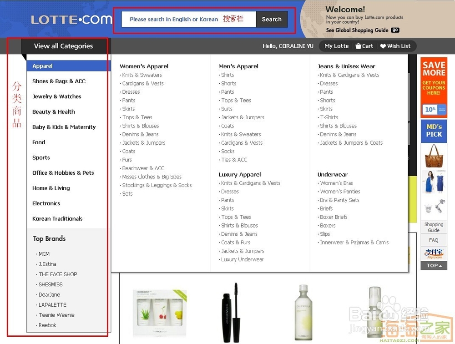Click the mascara product image
The height and width of the screenshot is (344, 455).
click(x=232, y=313)
